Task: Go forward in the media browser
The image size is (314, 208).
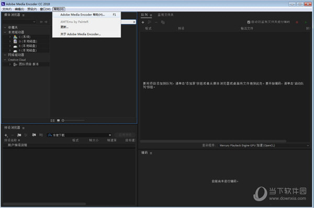Action: point(46,22)
